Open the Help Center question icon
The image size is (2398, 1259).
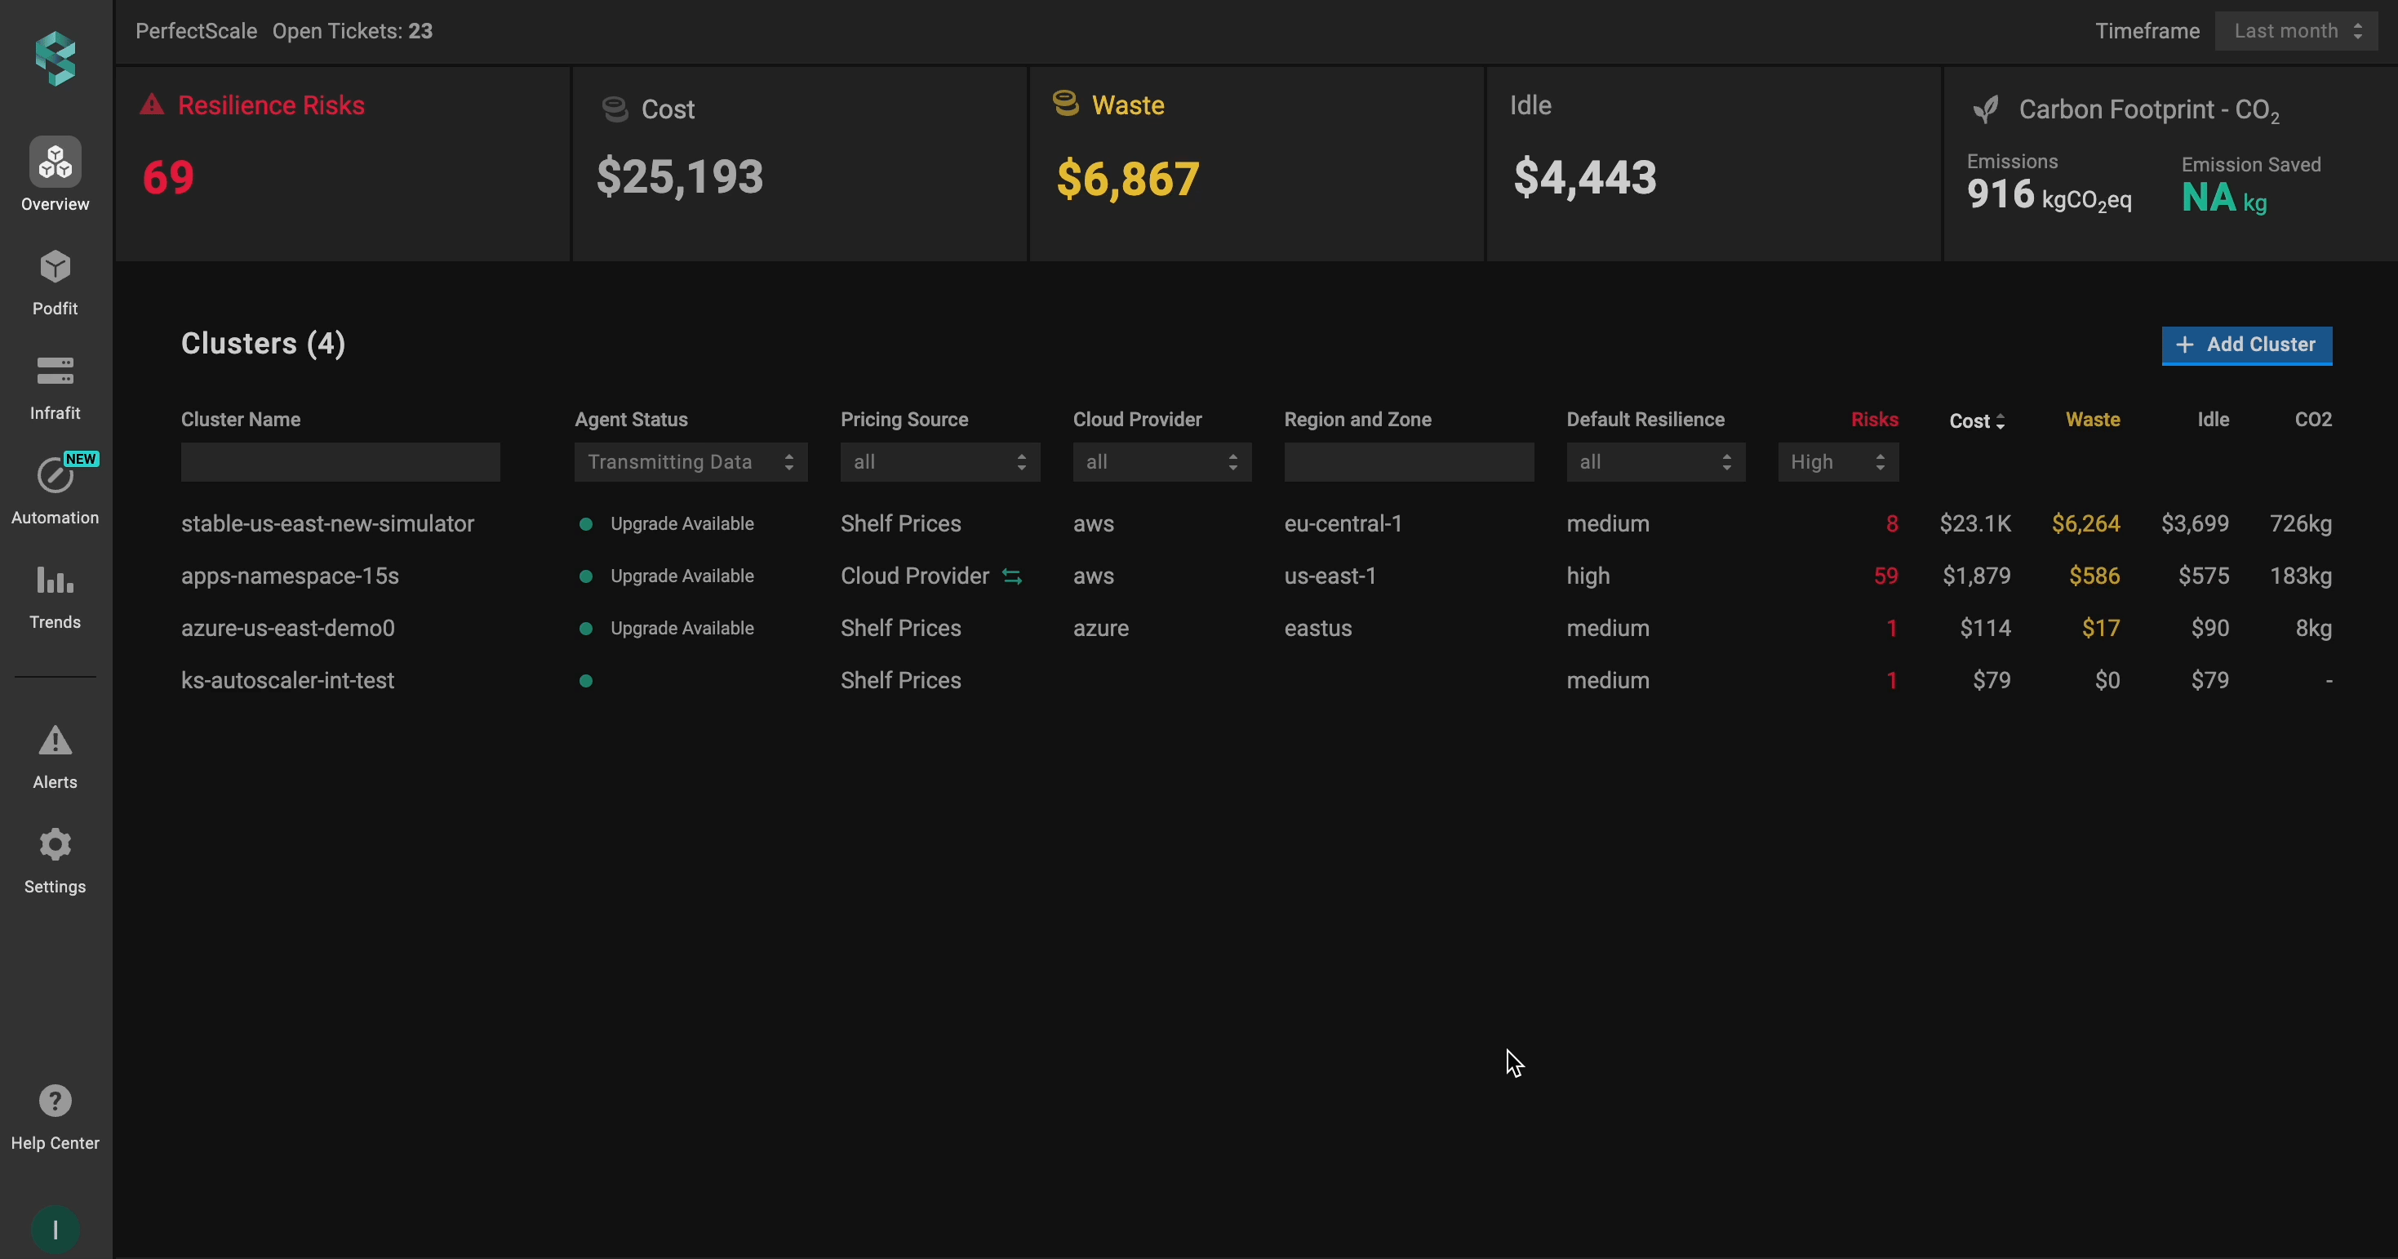[55, 1101]
